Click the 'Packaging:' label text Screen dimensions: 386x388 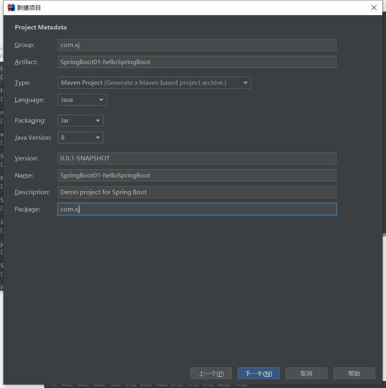pos(30,121)
